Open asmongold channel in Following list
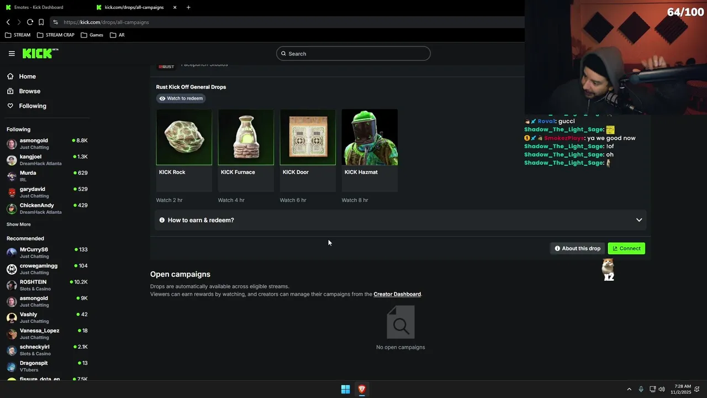The image size is (707, 398). click(47, 144)
